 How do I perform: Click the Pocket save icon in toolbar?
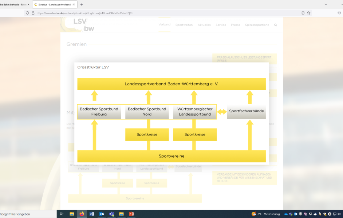339,13
